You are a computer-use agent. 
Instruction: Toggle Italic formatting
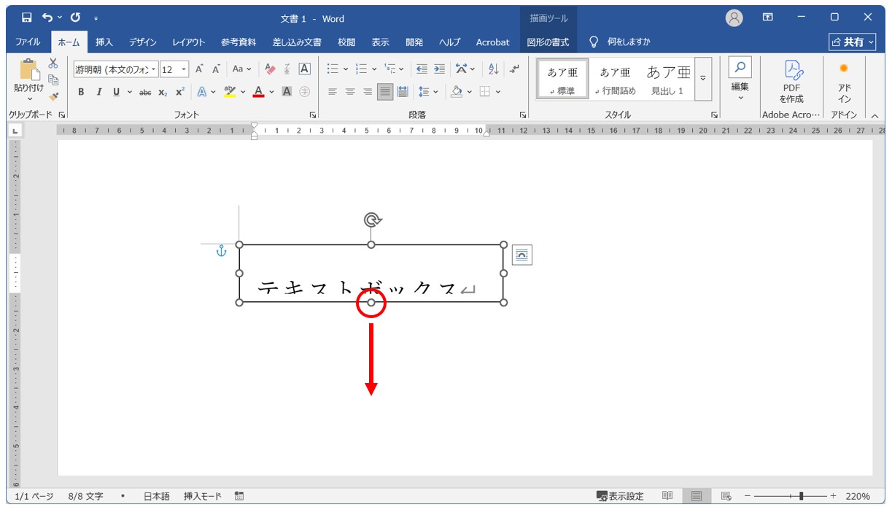99,92
